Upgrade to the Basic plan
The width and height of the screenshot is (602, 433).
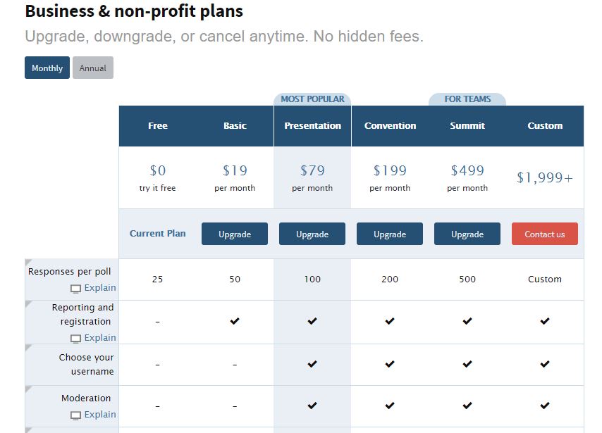[x=235, y=234]
